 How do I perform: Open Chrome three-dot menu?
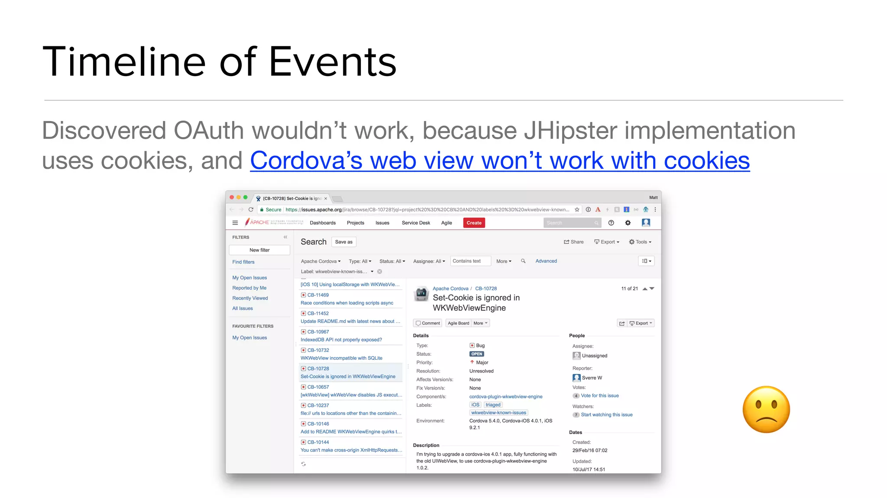tap(655, 210)
